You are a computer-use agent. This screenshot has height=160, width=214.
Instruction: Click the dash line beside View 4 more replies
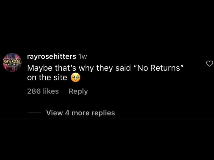point(34,113)
